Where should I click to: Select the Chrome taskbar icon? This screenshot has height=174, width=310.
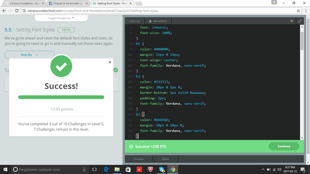[172, 170]
